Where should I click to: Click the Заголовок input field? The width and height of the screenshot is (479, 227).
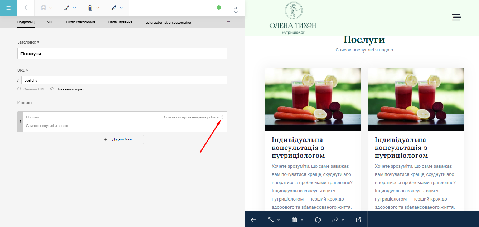click(x=122, y=53)
